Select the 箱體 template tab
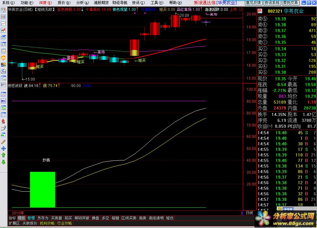 (115, 218)
